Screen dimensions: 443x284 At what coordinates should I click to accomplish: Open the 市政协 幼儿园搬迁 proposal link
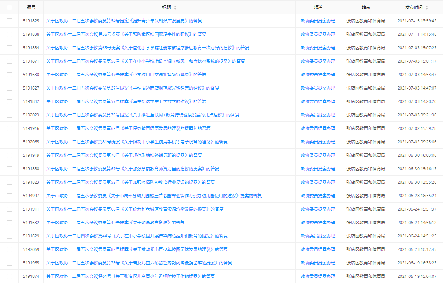(x=154, y=196)
